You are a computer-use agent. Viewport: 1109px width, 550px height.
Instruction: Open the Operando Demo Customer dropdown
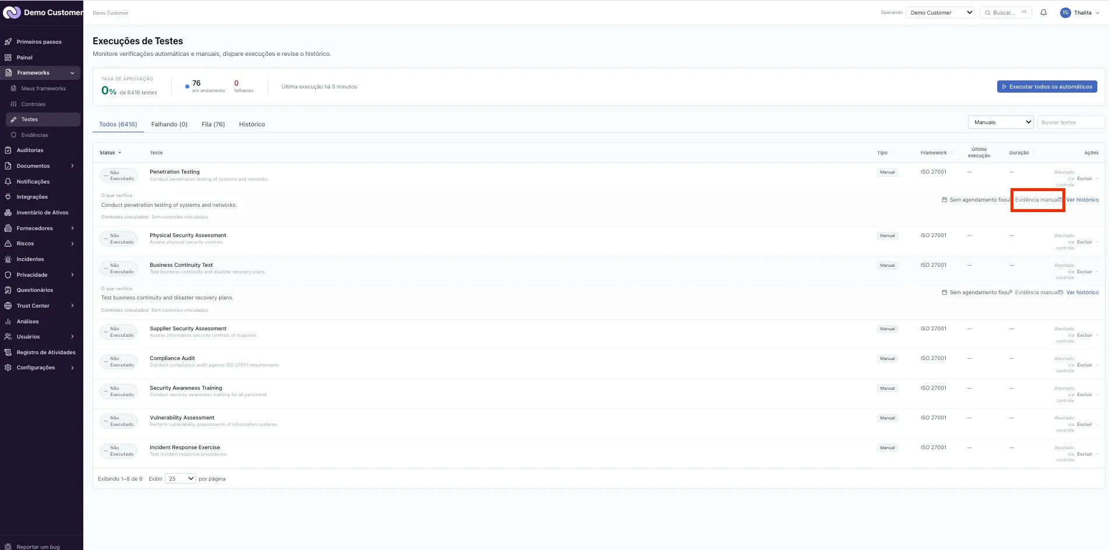tap(940, 12)
